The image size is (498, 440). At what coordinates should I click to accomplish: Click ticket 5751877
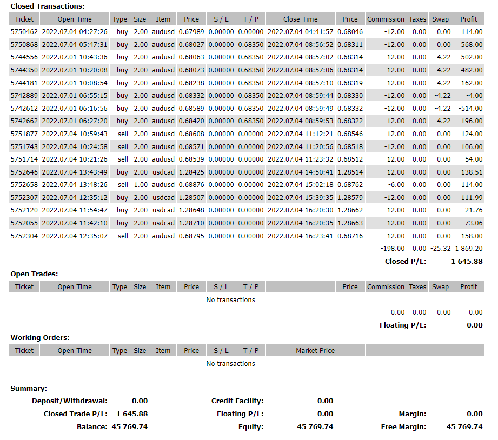[x=24, y=134]
